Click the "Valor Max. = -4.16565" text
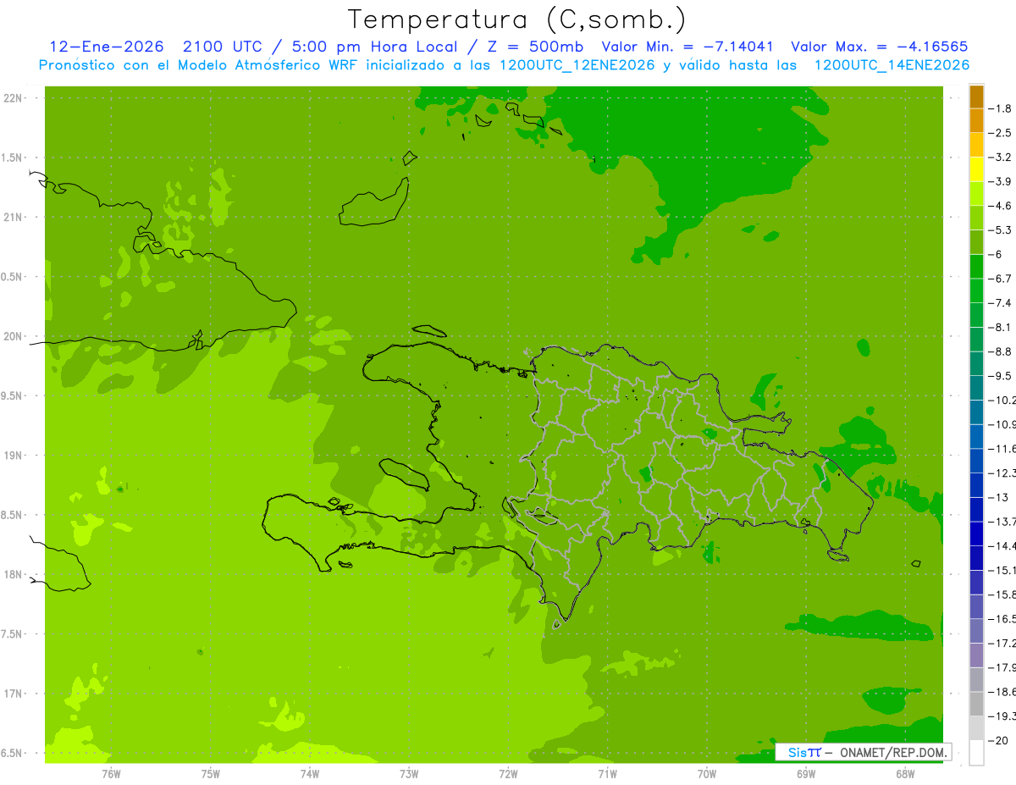1016x785 pixels. click(879, 47)
